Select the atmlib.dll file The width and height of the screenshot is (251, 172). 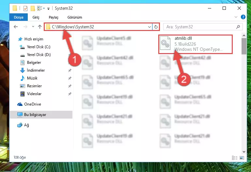pos(196,44)
